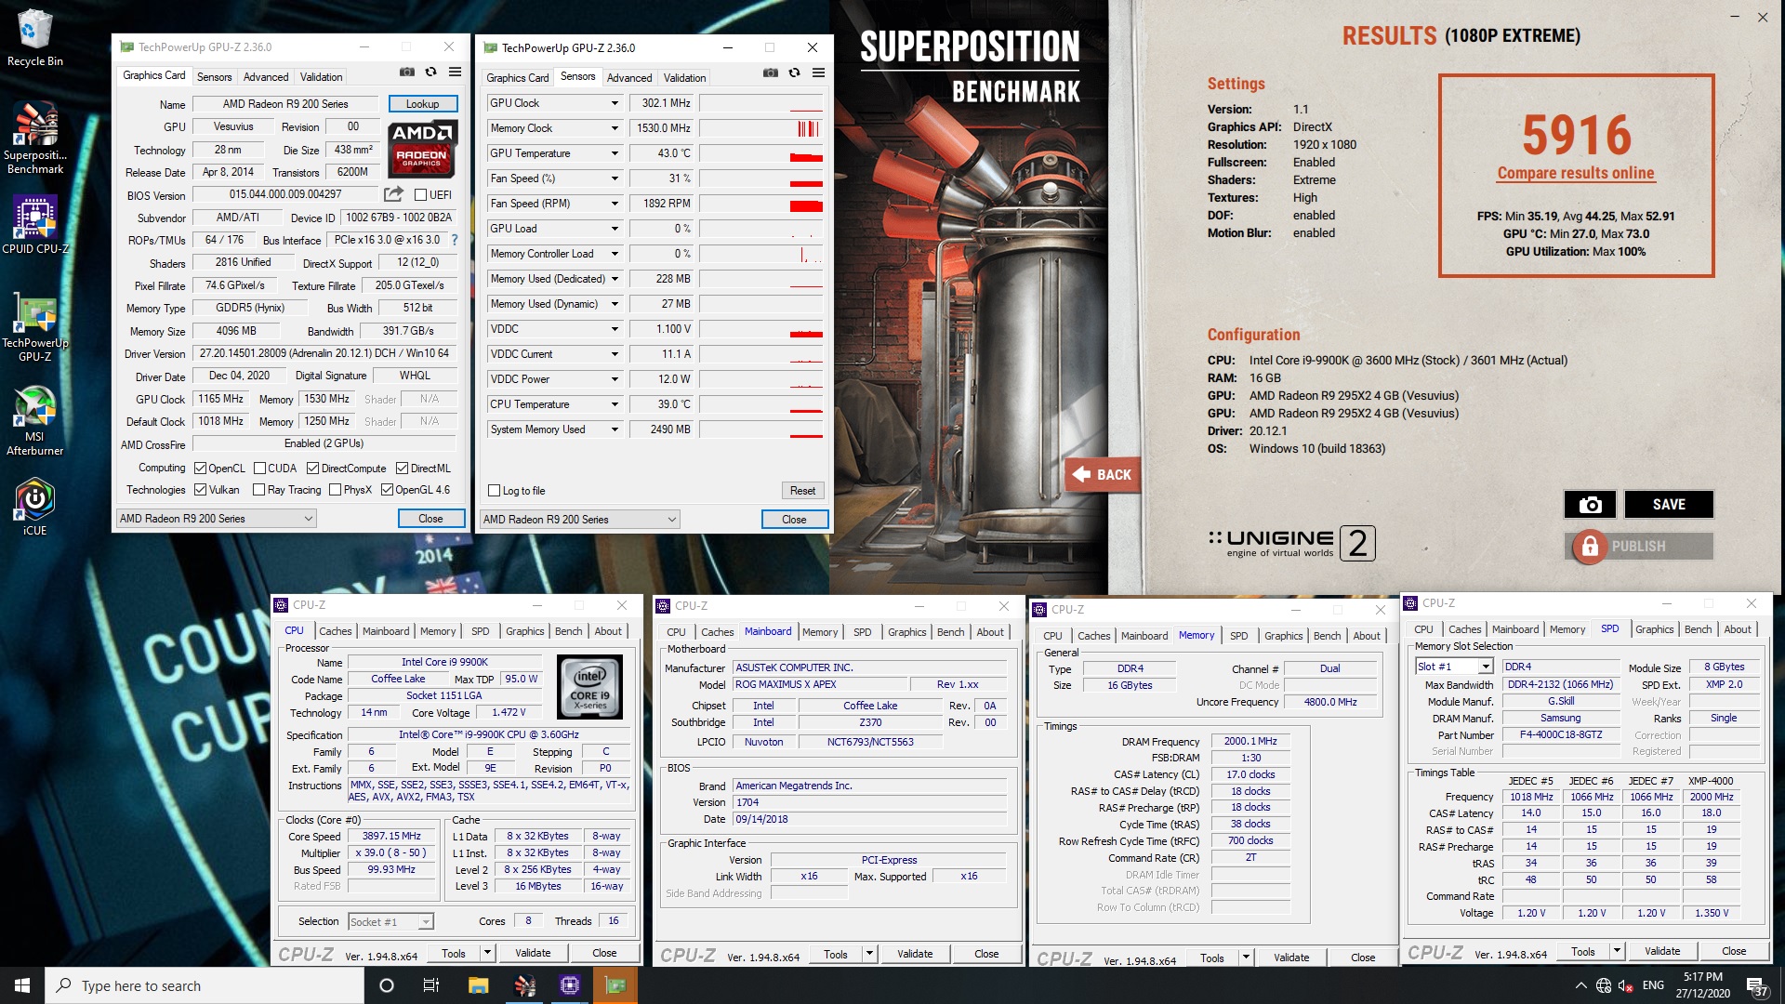The height and width of the screenshot is (1004, 1785).
Task: Toggle the Vulkan checkbox
Action: pos(200,490)
